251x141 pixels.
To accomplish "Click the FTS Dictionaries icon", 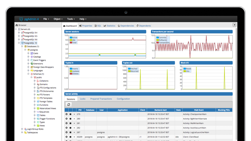I will [x=38, y=91].
